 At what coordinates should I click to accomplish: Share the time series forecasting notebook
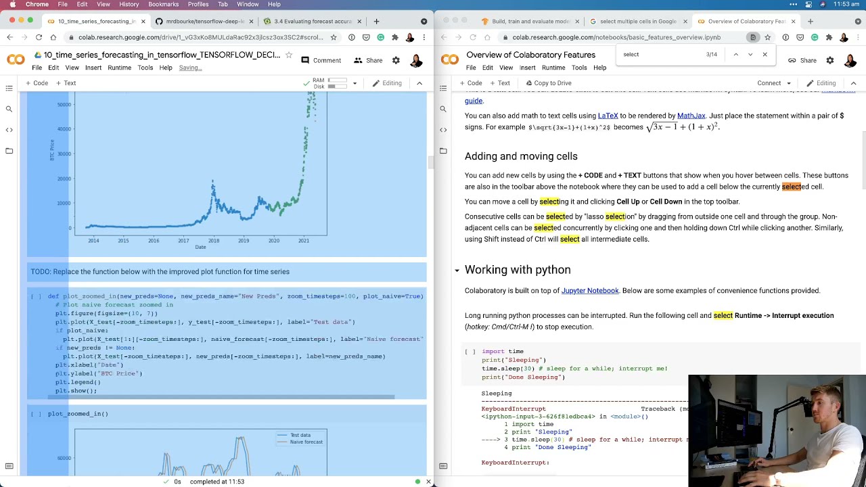(x=368, y=60)
